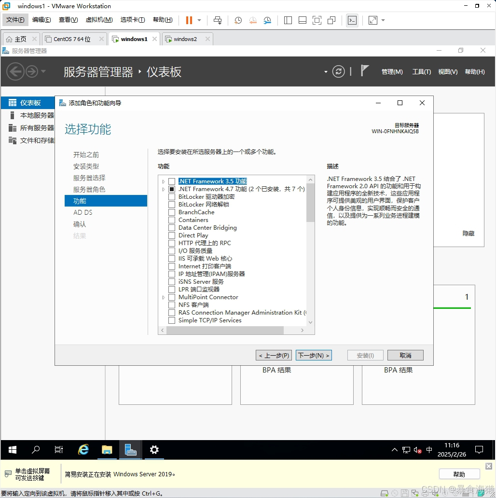The image size is (496, 498).
Task: Open the stretch display dropdown arrow
Action: 383,20
